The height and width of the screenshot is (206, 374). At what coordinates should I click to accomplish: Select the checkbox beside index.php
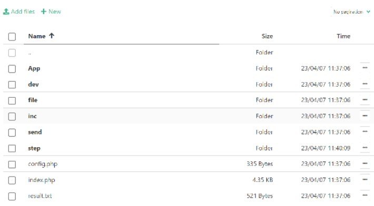point(12,180)
